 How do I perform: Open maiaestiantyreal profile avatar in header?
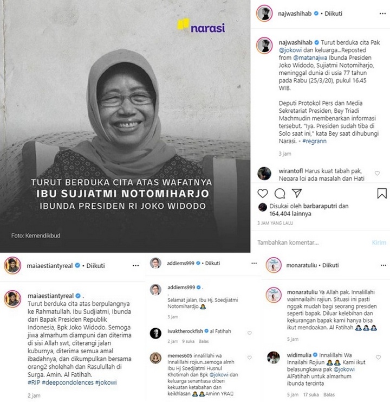click(x=12, y=265)
